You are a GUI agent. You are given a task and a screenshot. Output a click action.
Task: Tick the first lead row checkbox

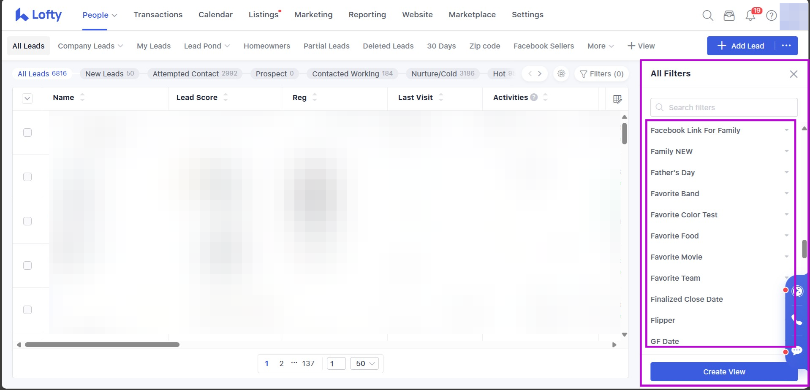(x=27, y=133)
